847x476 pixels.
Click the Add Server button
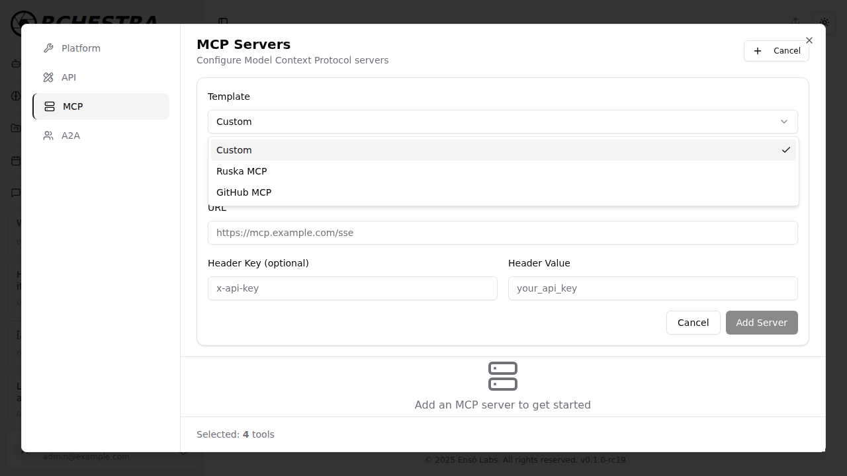point(762,323)
